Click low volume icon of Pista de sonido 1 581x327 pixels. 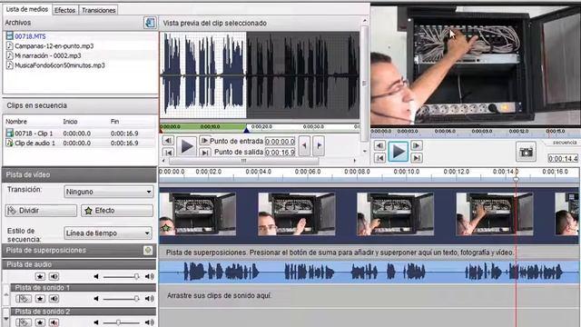point(96,299)
